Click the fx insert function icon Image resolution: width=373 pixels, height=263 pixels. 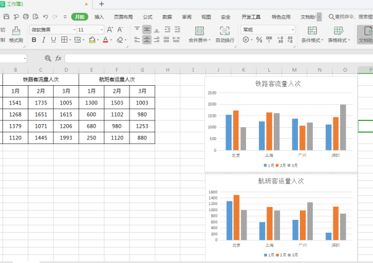click(58, 58)
